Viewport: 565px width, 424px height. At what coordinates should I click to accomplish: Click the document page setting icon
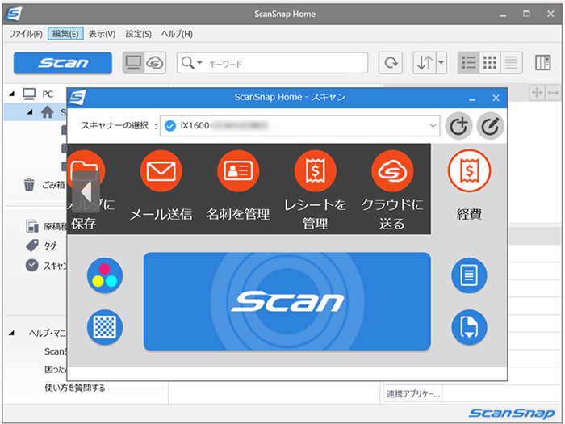coord(469,276)
